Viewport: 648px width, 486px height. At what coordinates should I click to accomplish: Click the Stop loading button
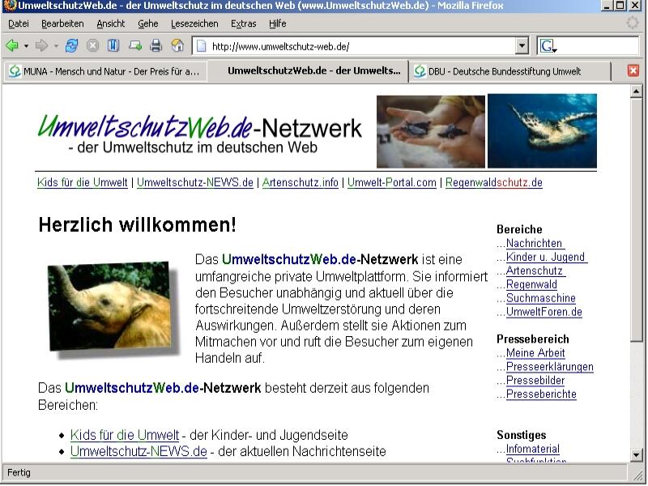pyautogui.click(x=93, y=46)
